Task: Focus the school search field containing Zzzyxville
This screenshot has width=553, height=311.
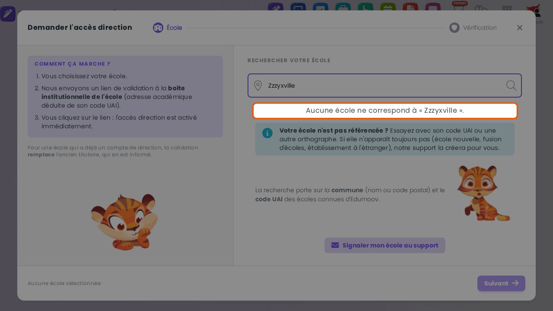Action: pyautogui.click(x=385, y=86)
